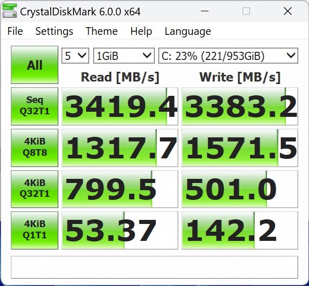
Task: Click the CrystalDiskMark app icon in title bar
Action: [9, 11]
